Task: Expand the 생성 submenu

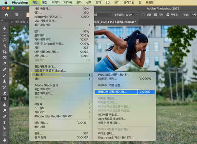Action: [x=62, y=79]
